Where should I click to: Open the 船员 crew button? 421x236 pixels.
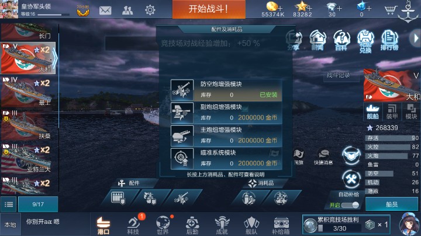392,205
